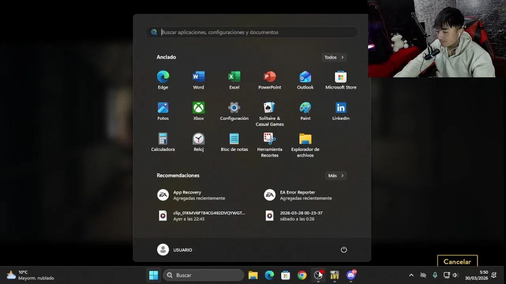
Task: Open Microsoft Store pinned app
Action: click(341, 80)
